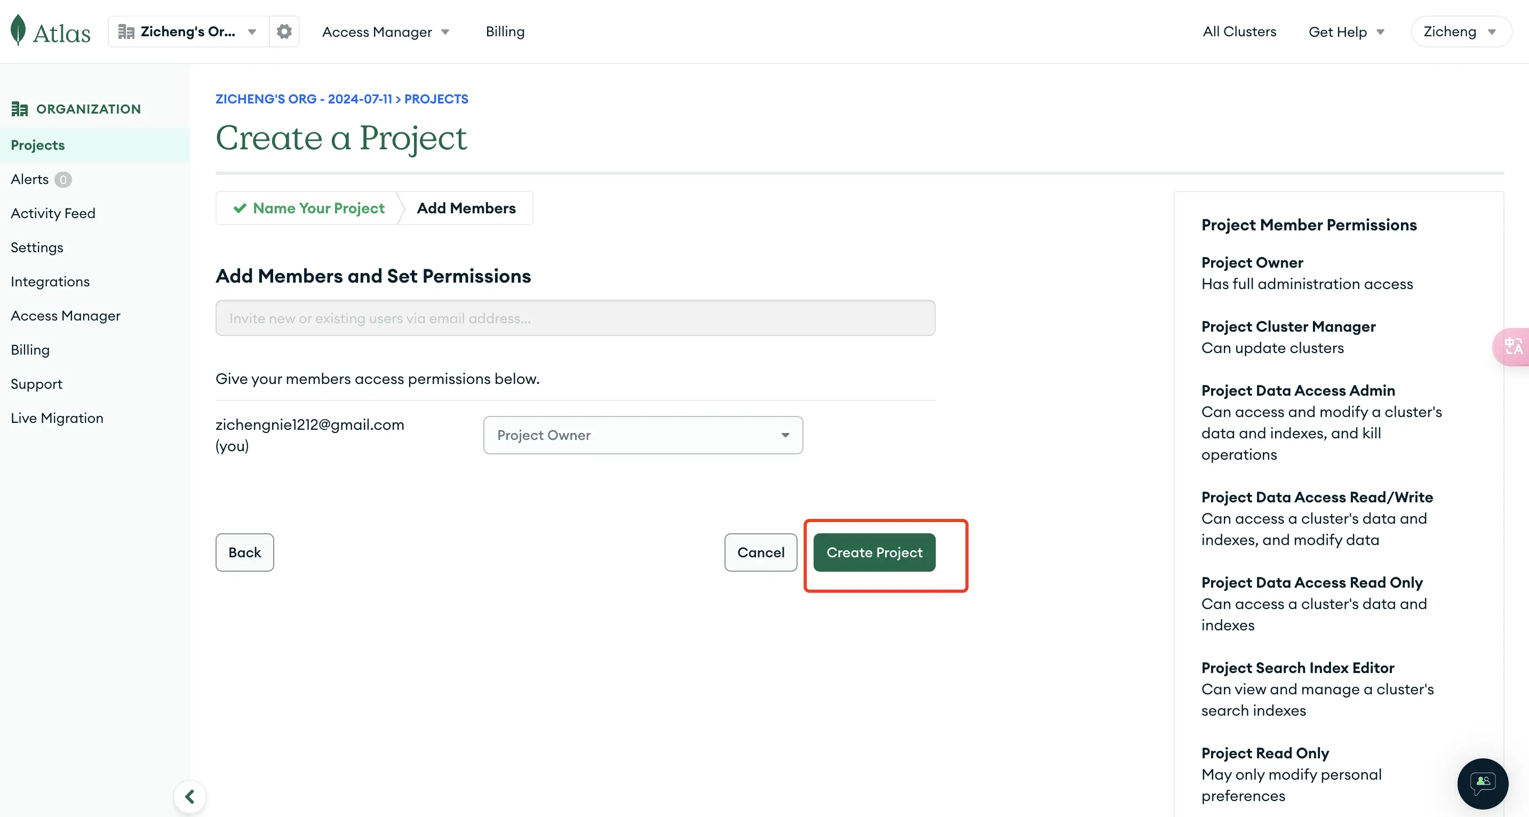Screen dimensions: 1529x817
Task: Click the Alerts notification badge icon
Action: [x=63, y=179]
